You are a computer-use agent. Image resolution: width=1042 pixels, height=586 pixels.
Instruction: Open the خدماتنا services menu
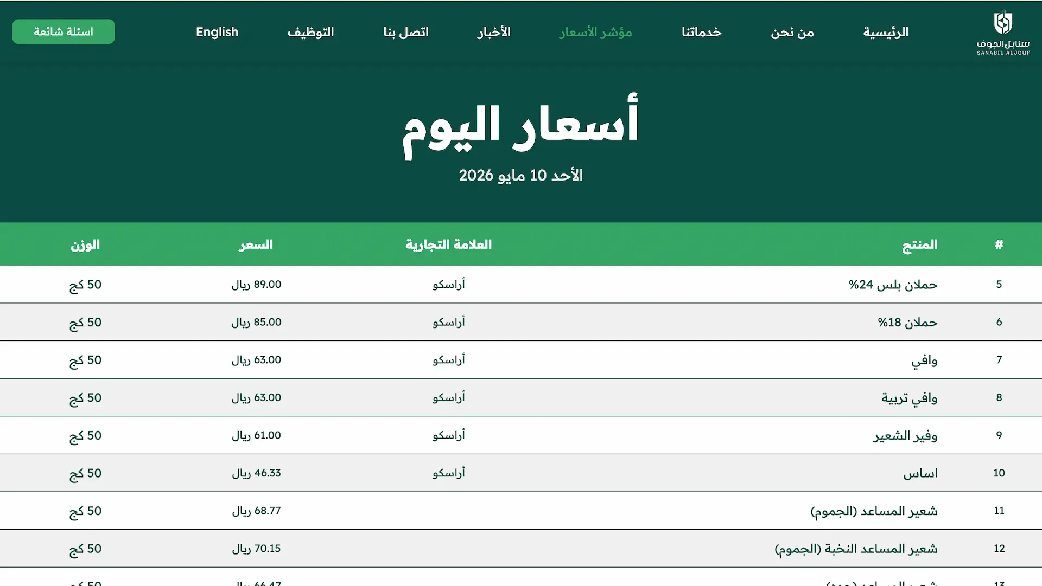(702, 32)
